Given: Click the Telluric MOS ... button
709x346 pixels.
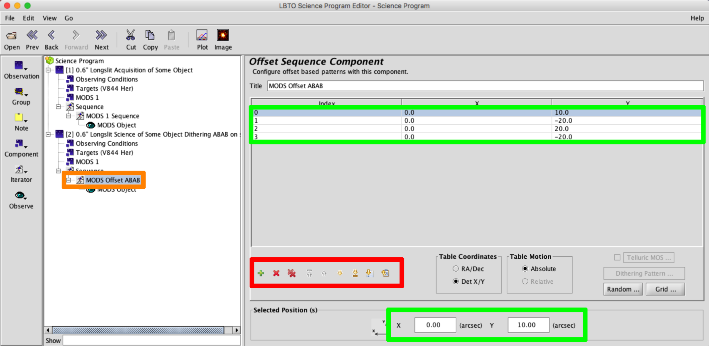Looking at the screenshot, I should (x=649, y=258).
